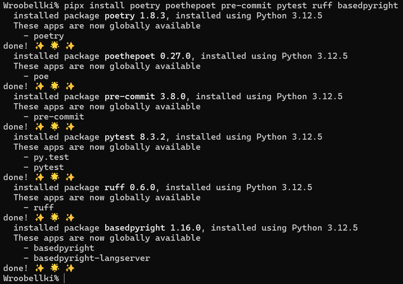This screenshot has width=403, height=284.
Task: Click the py.test app entry
Action: tap(51, 157)
